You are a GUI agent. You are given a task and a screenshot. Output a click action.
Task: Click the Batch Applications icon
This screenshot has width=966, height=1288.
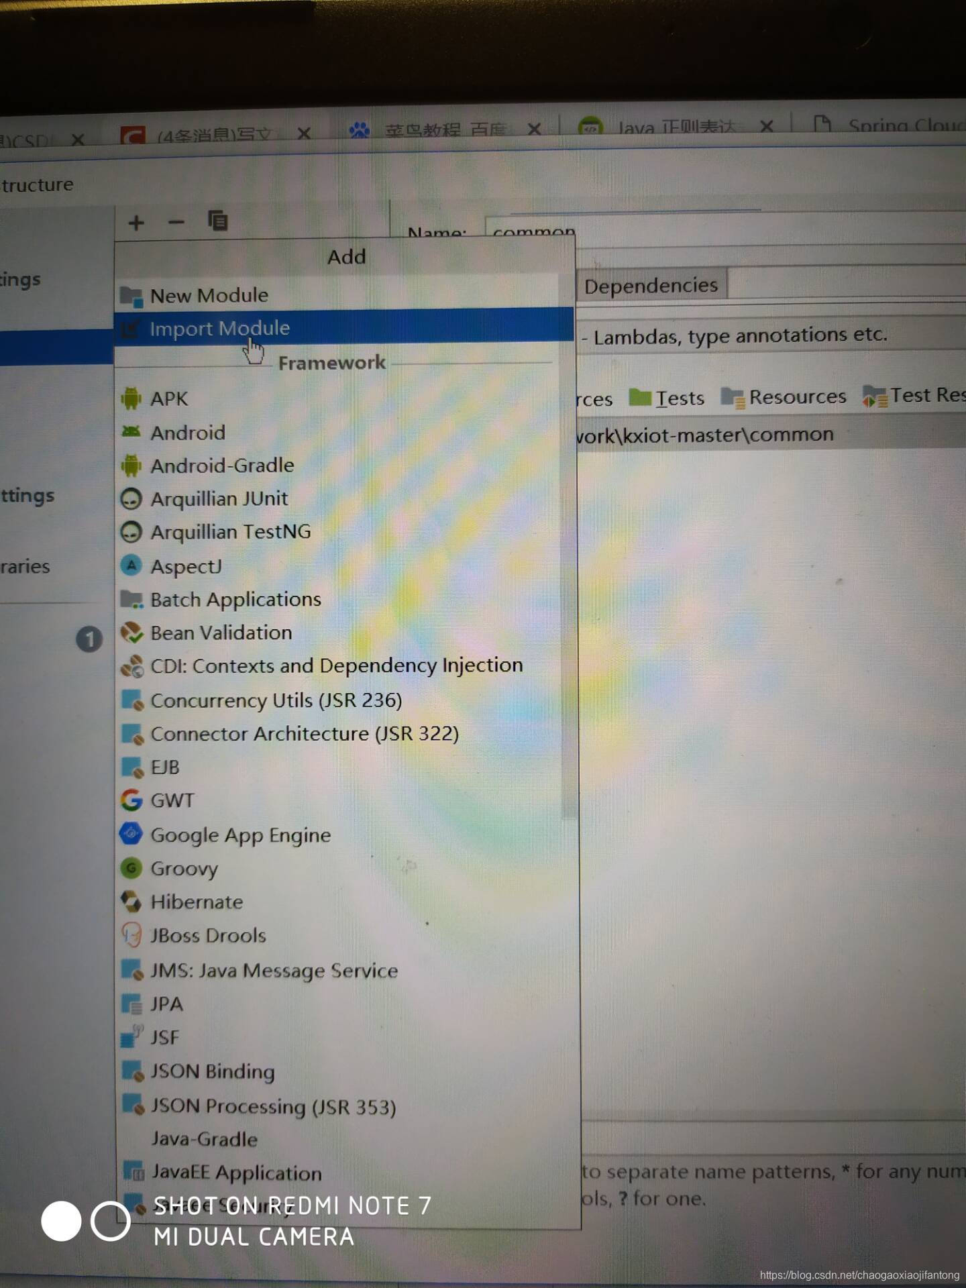point(131,599)
